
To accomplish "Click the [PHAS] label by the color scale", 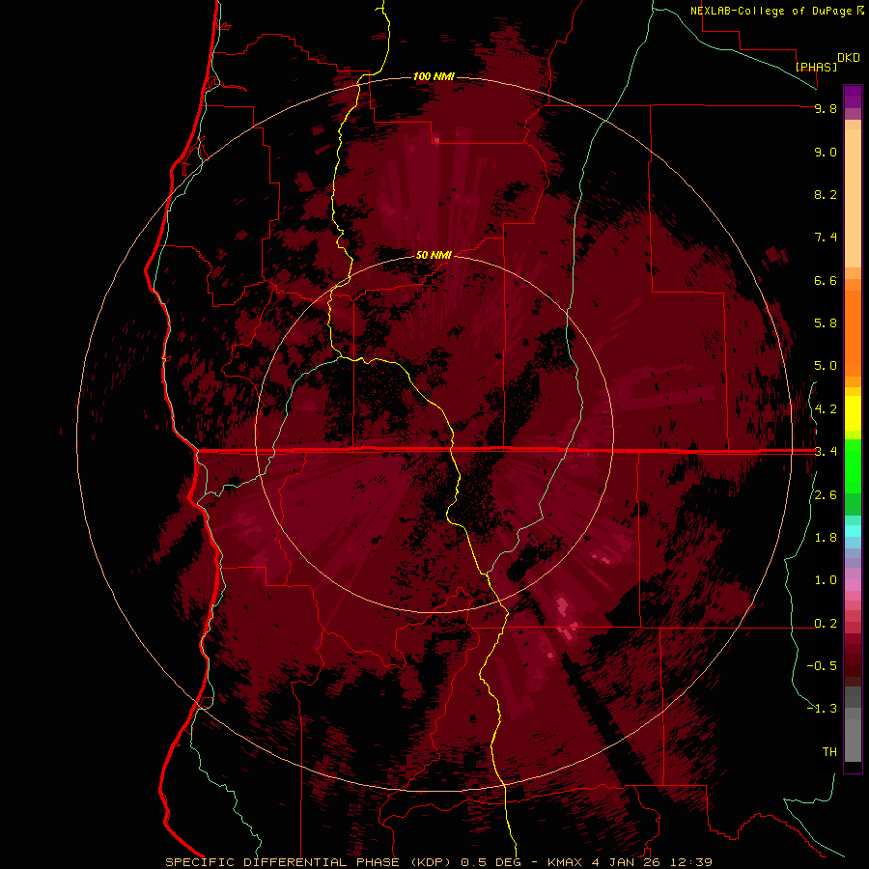I will coord(816,67).
